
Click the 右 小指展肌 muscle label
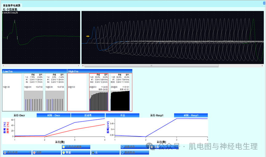10,9
